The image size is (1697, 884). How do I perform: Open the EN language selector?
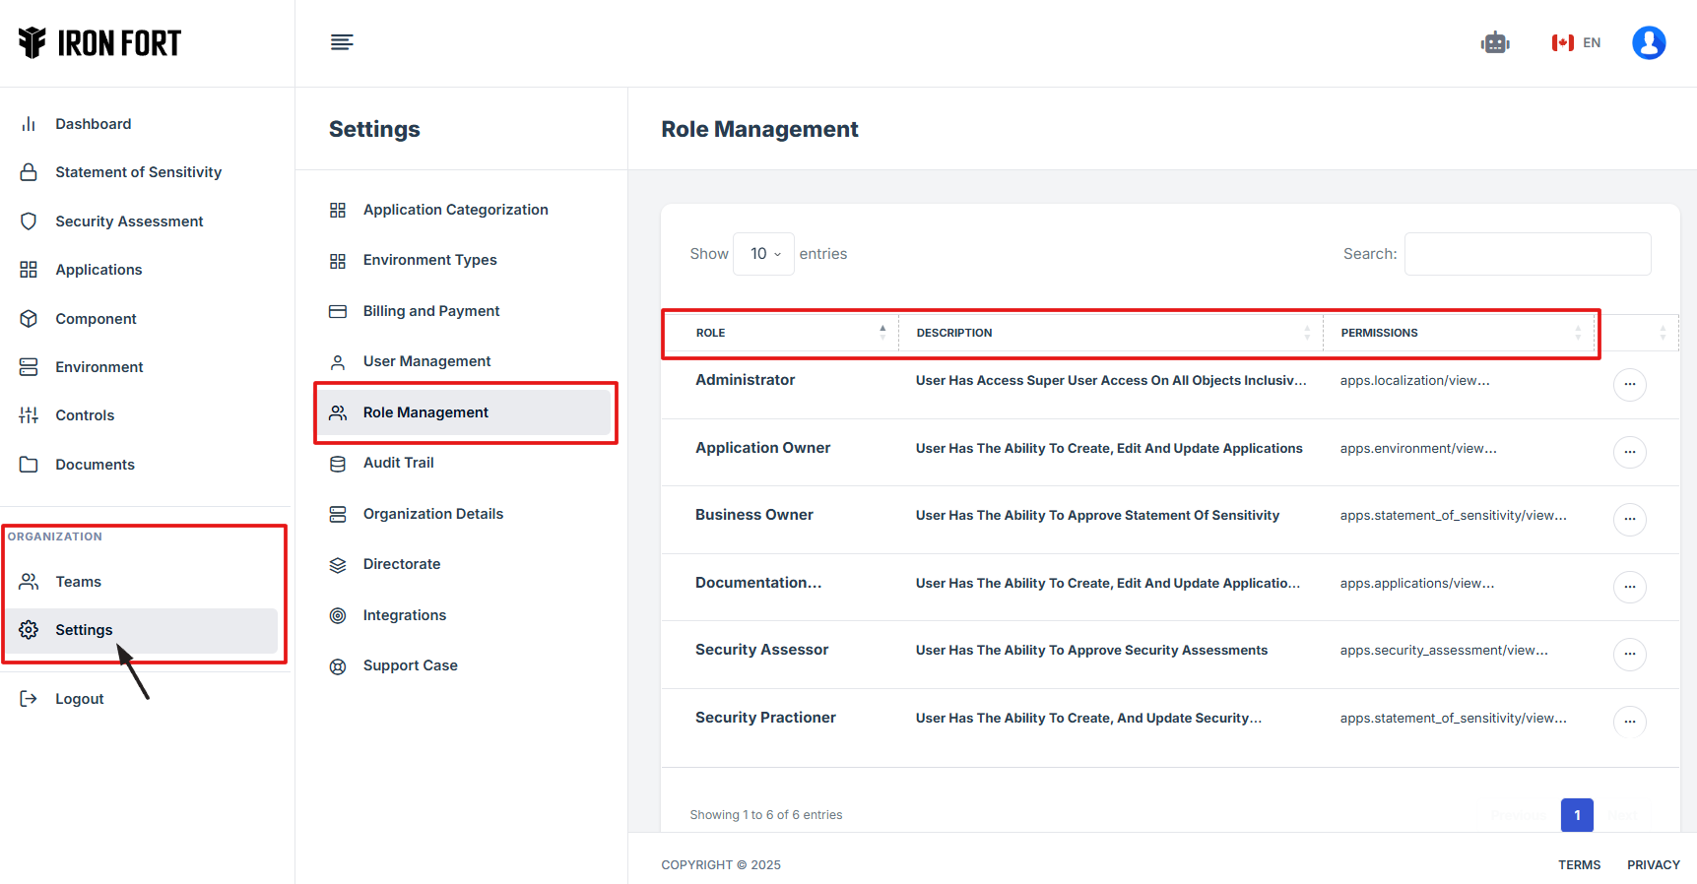coord(1576,42)
